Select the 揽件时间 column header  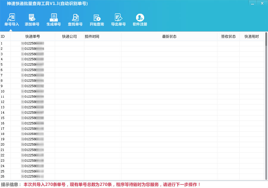(x=102, y=36)
